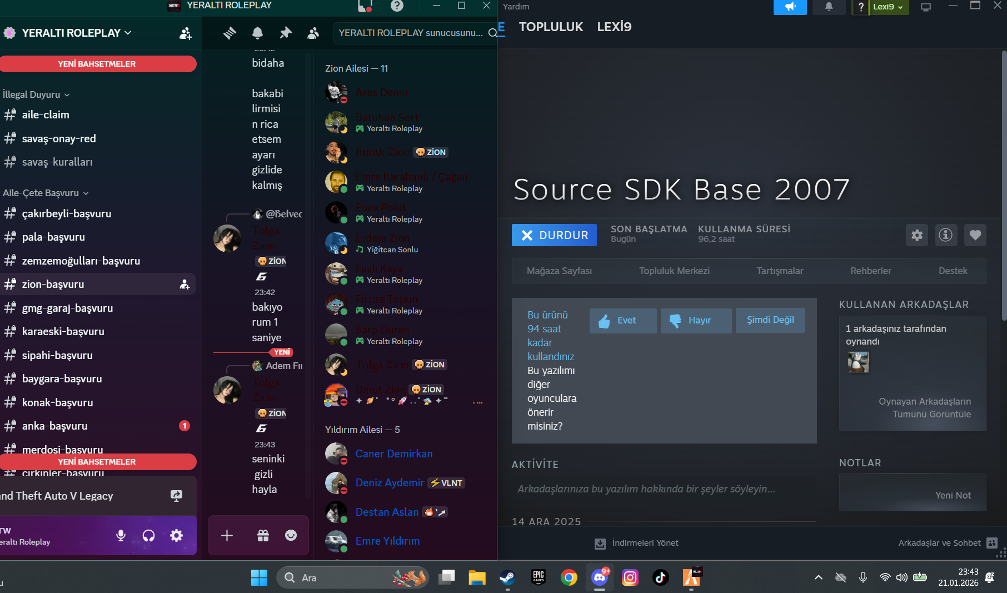Screen dimensions: 1007x593
Task: Open File Explorer from the taskbar
Action: tap(477, 578)
